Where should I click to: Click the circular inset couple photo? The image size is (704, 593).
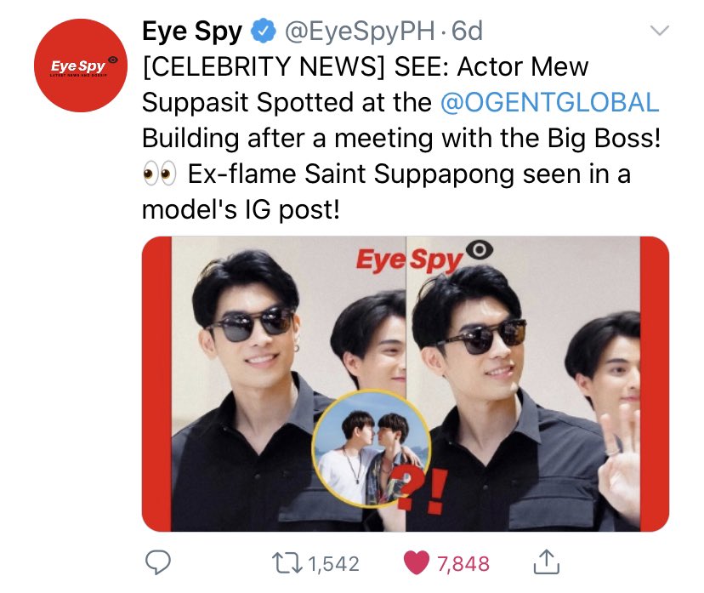tap(372, 449)
